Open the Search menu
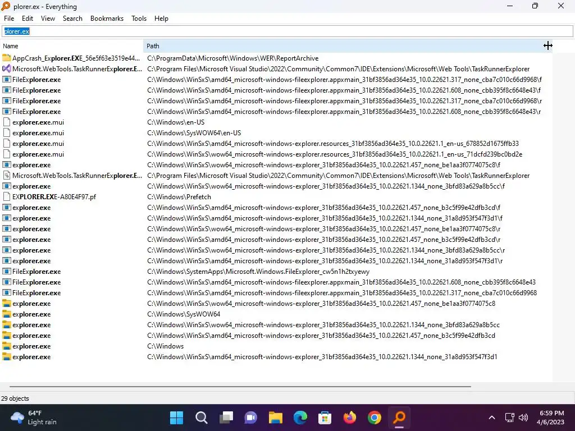This screenshot has width=575, height=431. pos(72,19)
